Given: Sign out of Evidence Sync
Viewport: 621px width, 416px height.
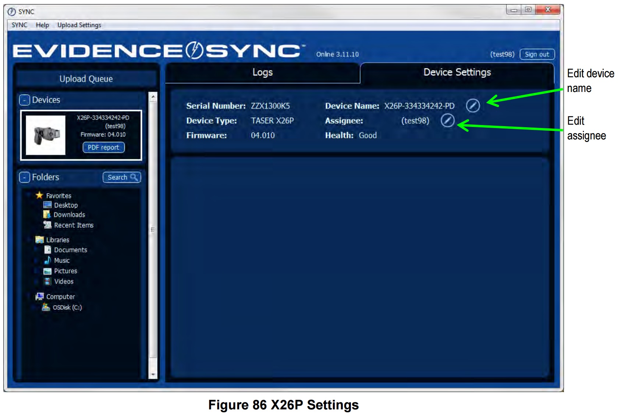Looking at the screenshot, I should tap(536, 54).
